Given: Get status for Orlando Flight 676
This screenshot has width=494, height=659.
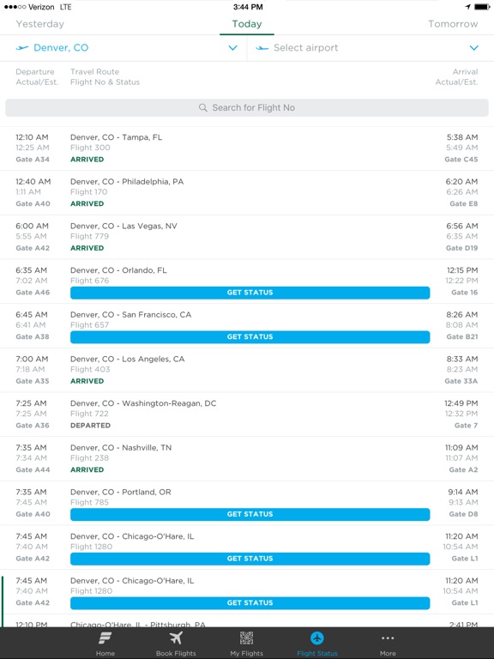Looking at the screenshot, I should [x=250, y=293].
